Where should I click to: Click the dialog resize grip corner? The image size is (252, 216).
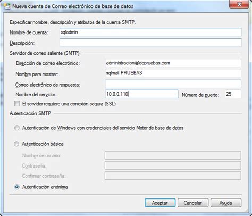[x=246, y=210]
